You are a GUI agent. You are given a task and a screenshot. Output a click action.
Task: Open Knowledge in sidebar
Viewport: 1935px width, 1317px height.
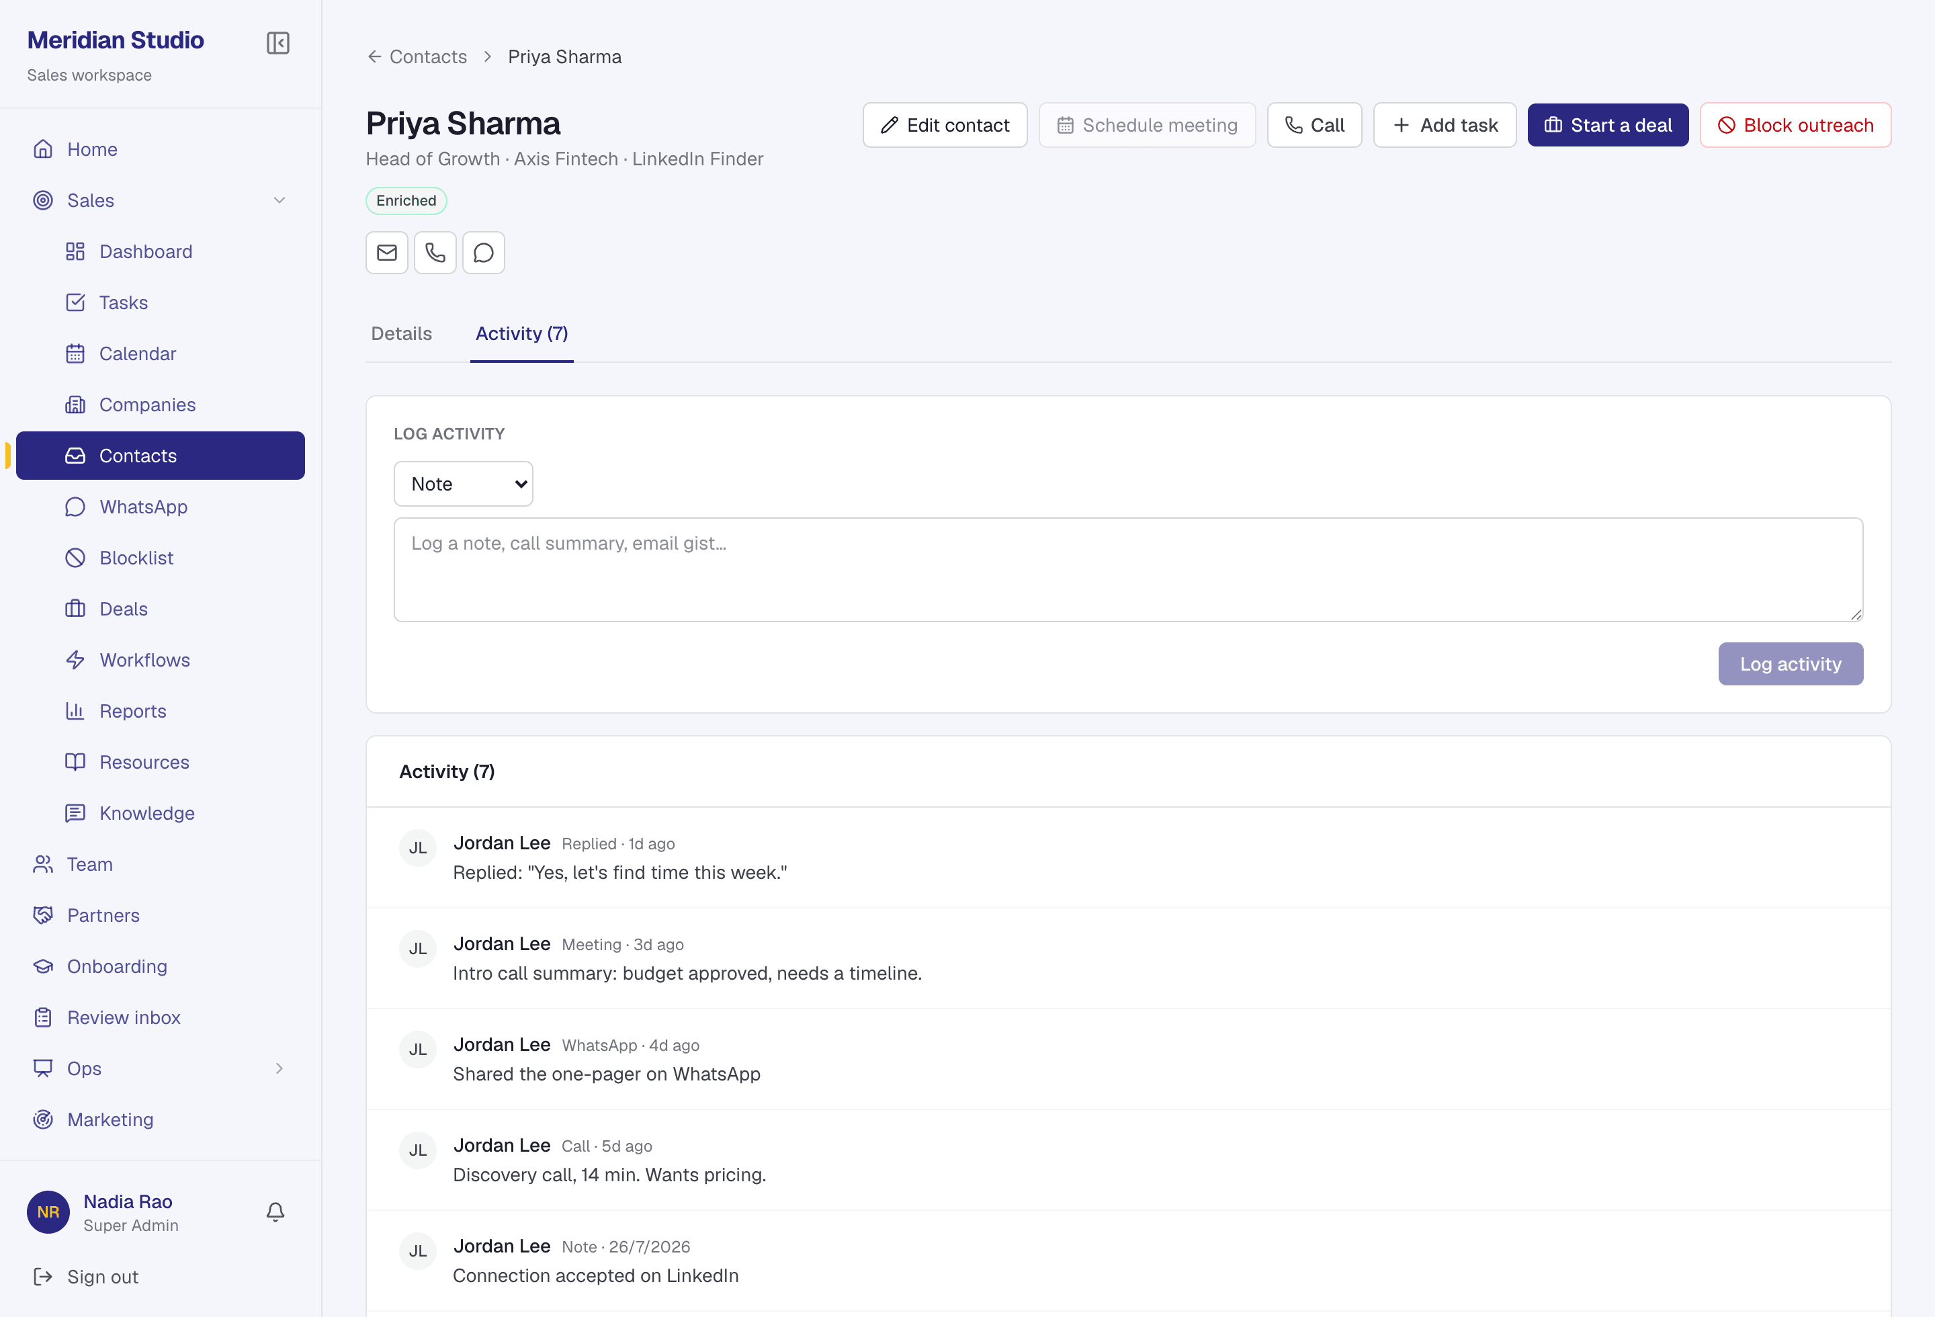(x=160, y=813)
